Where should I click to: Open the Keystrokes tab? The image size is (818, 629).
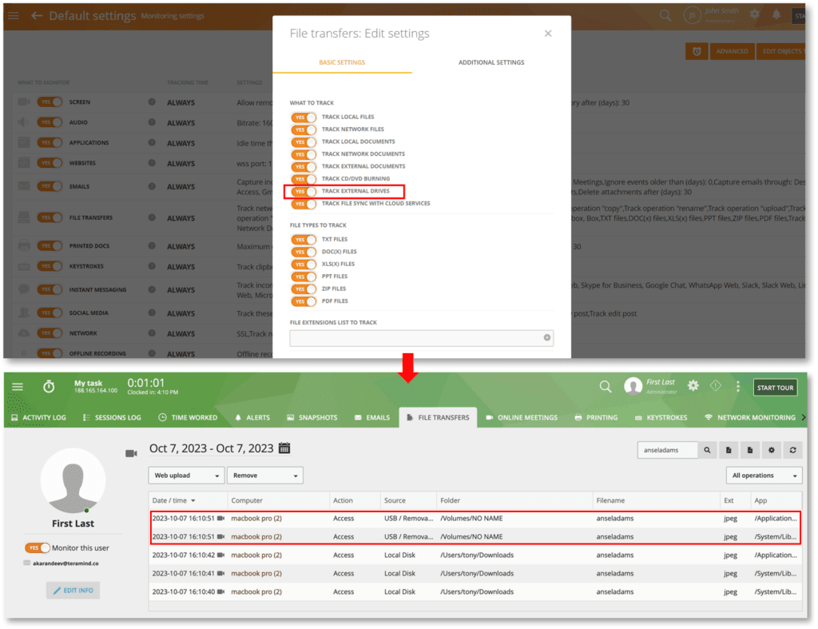pyautogui.click(x=661, y=417)
